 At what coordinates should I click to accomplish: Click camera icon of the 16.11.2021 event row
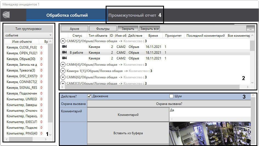click(x=64, y=47)
